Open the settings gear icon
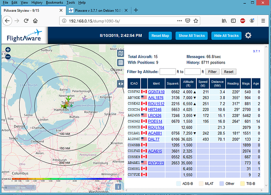The width and height of the screenshot is (271, 195). pos(248,35)
